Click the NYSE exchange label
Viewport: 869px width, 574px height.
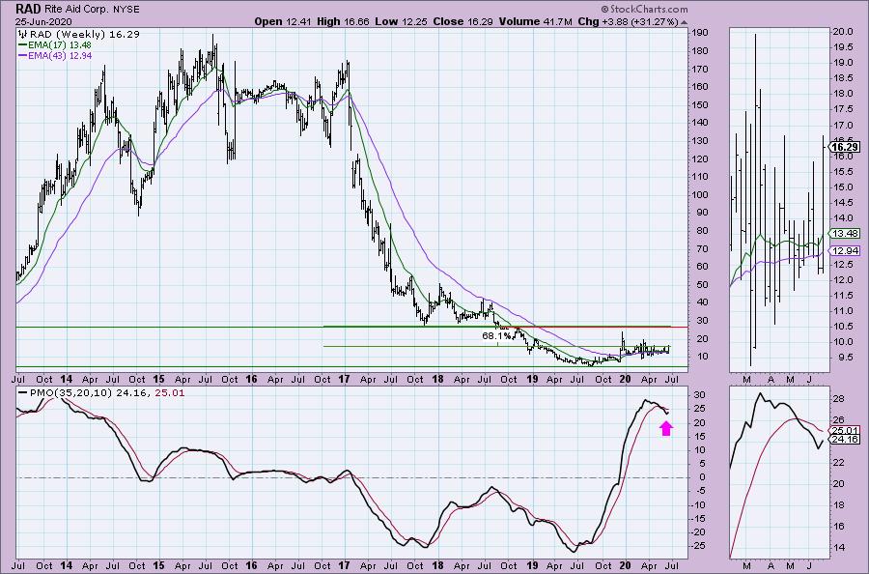tap(126, 10)
